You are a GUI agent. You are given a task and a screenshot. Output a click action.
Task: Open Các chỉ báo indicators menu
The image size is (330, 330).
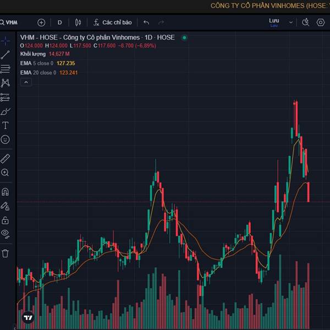point(113,23)
